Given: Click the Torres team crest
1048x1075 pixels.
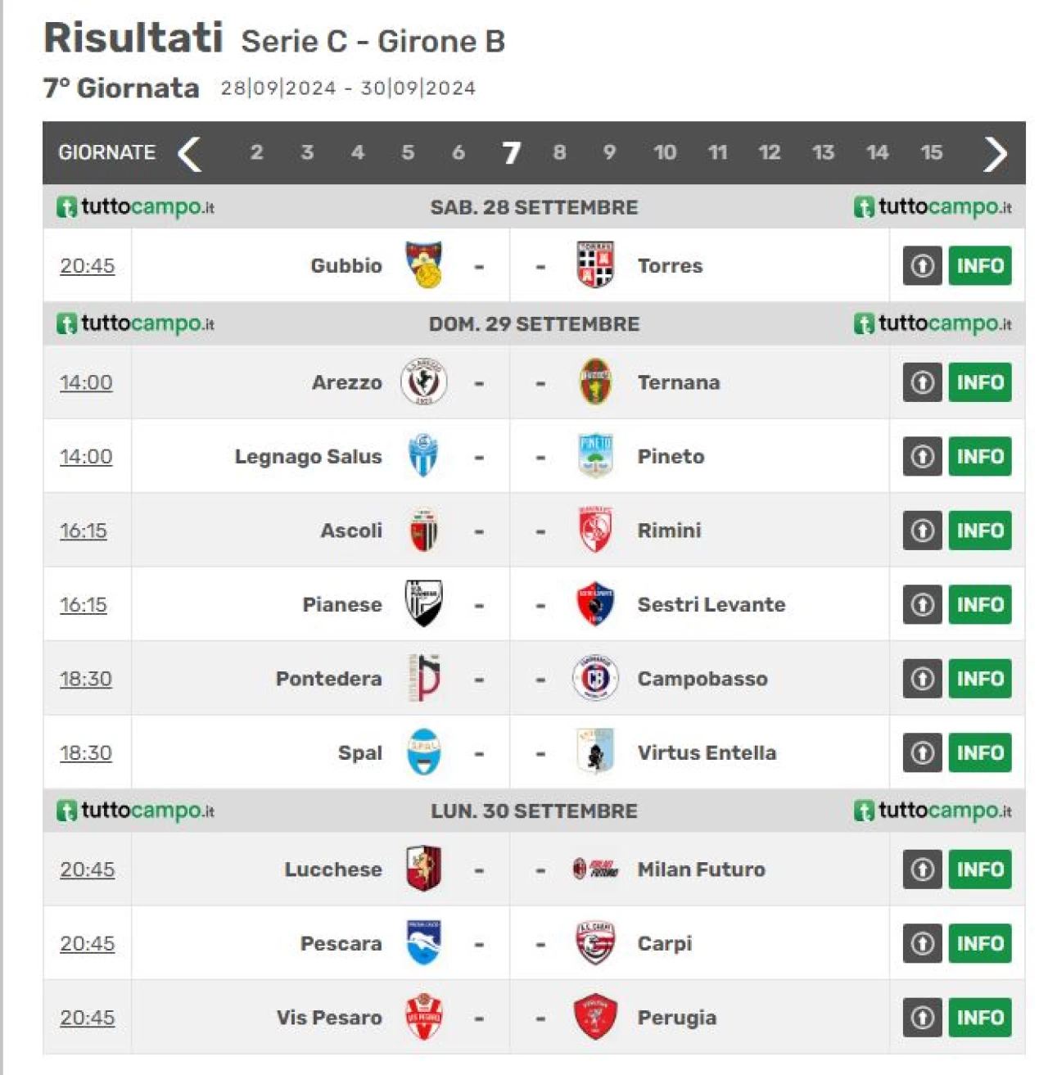Looking at the screenshot, I should (595, 264).
